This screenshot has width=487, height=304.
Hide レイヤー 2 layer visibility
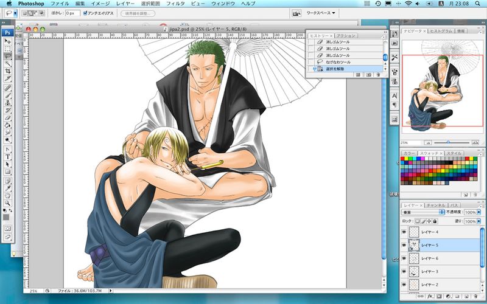[404, 285]
